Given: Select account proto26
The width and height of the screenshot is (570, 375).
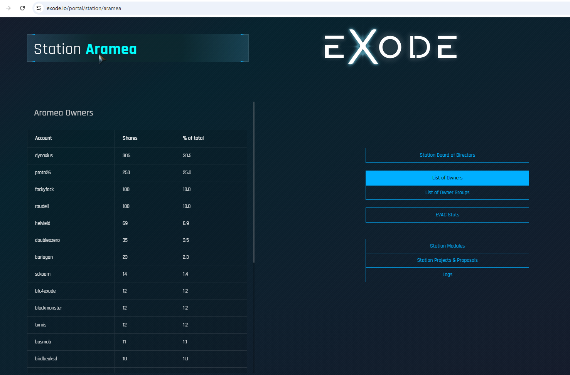Looking at the screenshot, I should [43, 172].
